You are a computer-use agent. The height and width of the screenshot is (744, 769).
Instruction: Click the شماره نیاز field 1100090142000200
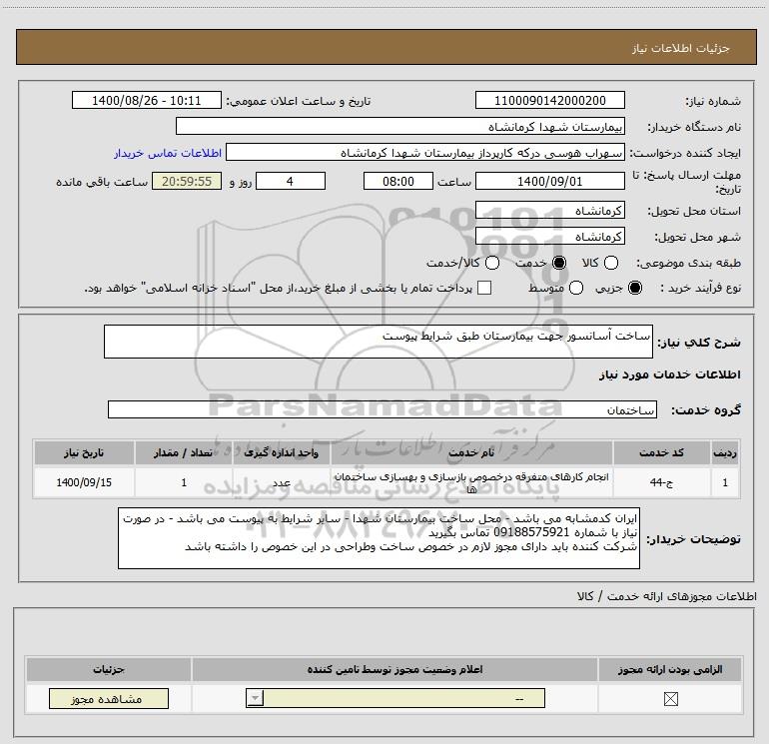click(549, 100)
